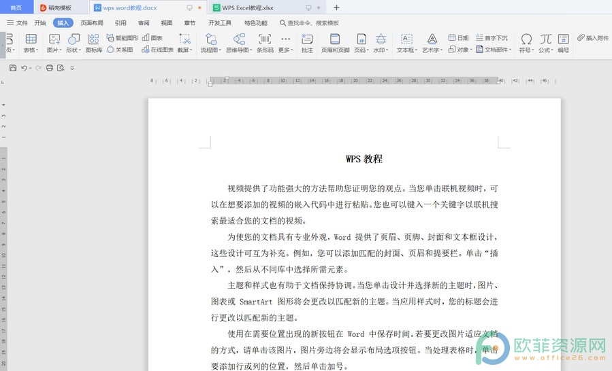The height and width of the screenshot is (371, 612).
Task: Expand the 形状 dropdown arrow
Action: (x=80, y=50)
